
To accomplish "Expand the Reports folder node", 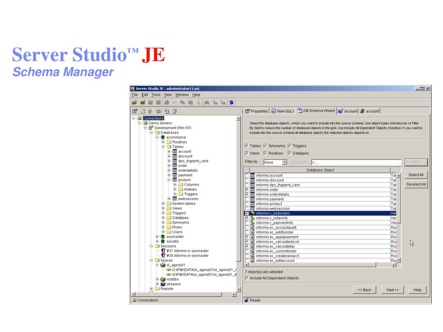I will (x=151, y=288).
